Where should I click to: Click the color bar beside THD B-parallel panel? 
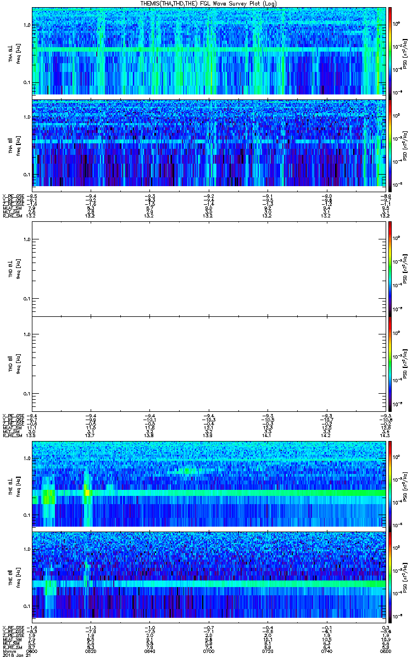point(390,364)
